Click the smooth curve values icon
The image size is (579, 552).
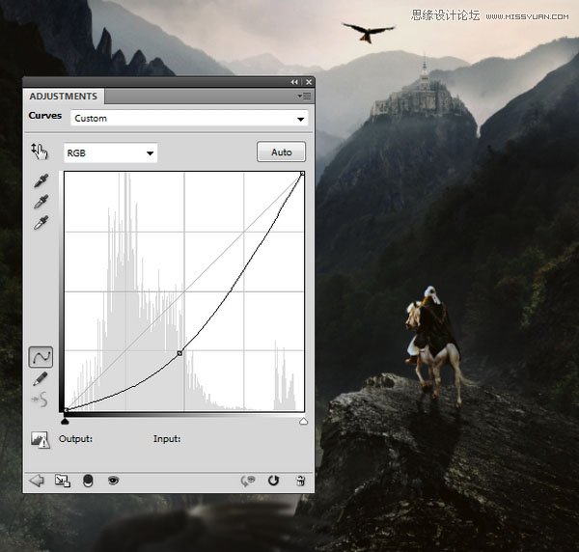tap(40, 400)
